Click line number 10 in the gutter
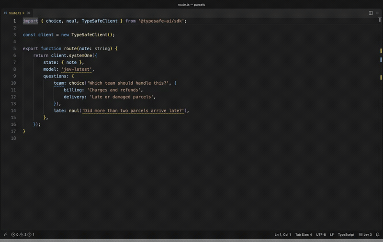The height and width of the screenshot is (242, 383). coord(13,83)
